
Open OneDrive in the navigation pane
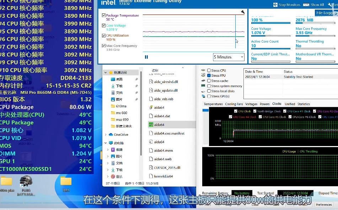120,135
